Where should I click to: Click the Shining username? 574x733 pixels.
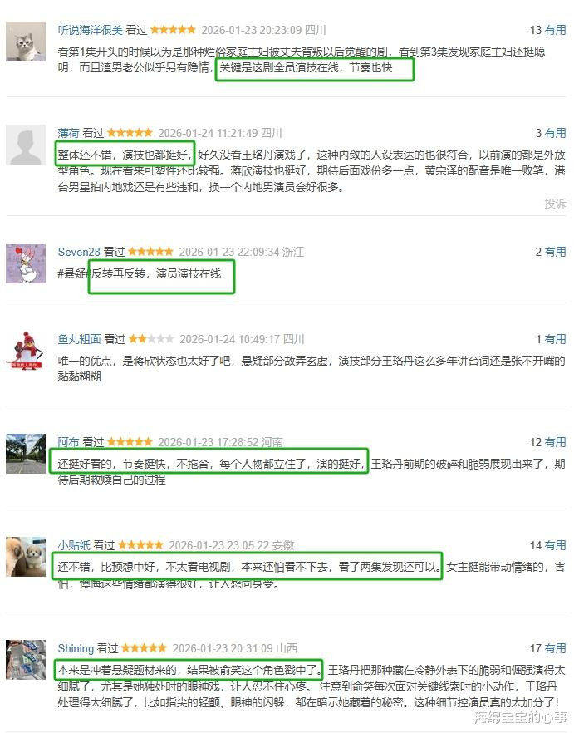pos(76,648)
